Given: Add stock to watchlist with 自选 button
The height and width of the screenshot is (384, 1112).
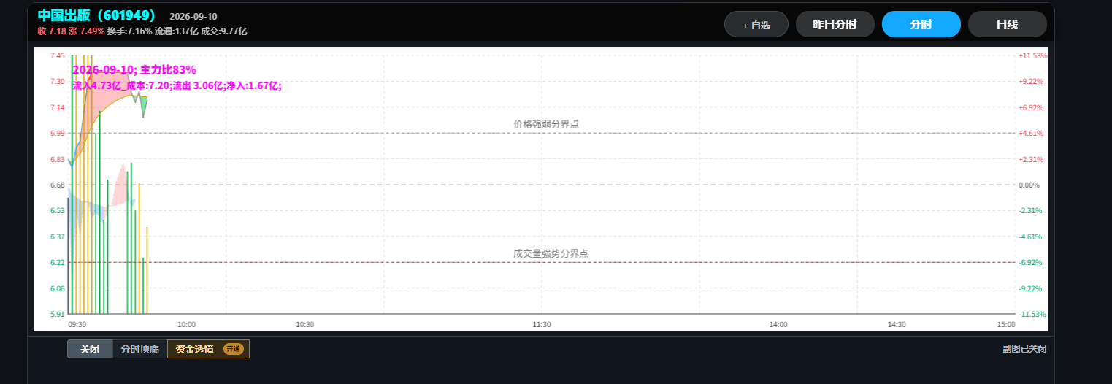Looking at the screenshot, I should 756,24.
